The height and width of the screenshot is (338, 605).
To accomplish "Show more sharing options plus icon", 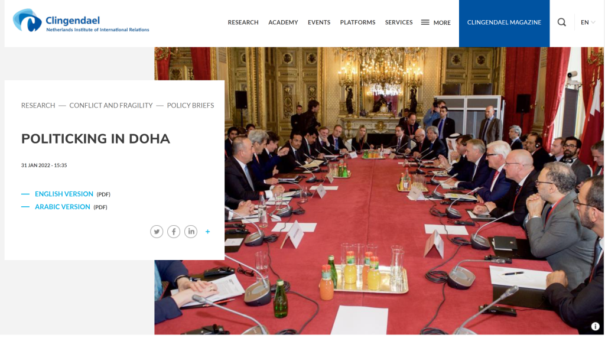I will coord(207,232).
